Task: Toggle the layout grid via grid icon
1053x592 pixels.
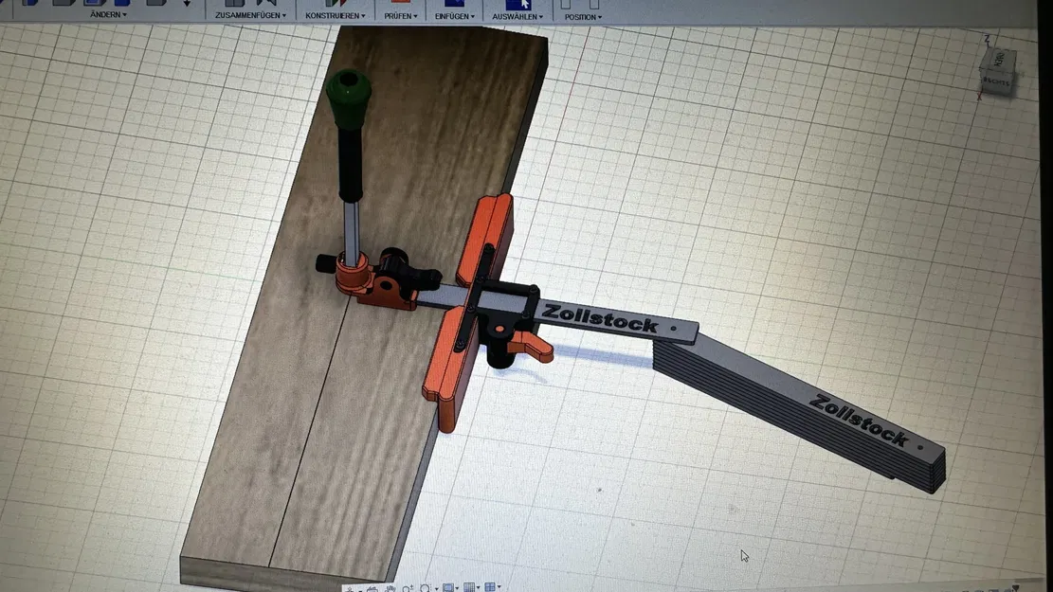Action: (468, 585)
